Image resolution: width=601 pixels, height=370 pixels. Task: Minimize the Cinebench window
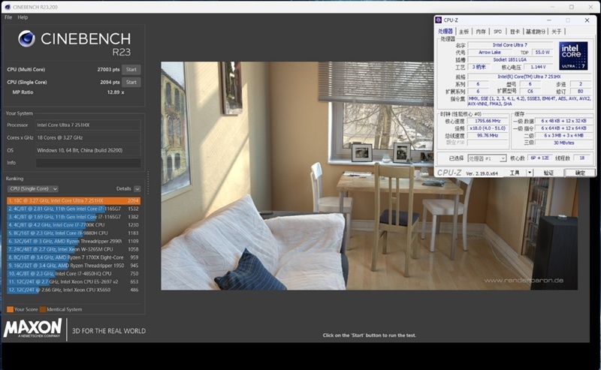coord(553,7)
